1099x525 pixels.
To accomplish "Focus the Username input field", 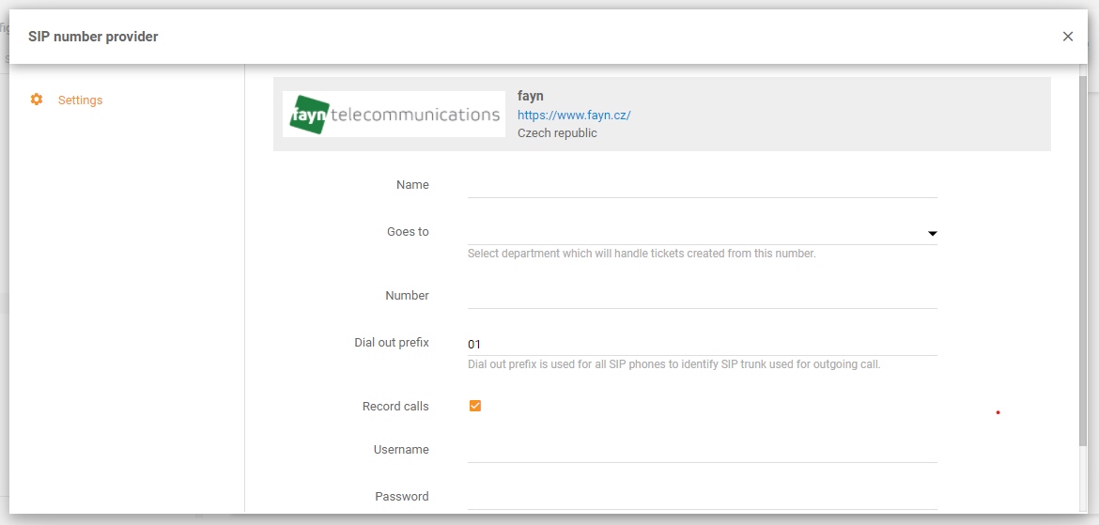I will coord(702,451).
